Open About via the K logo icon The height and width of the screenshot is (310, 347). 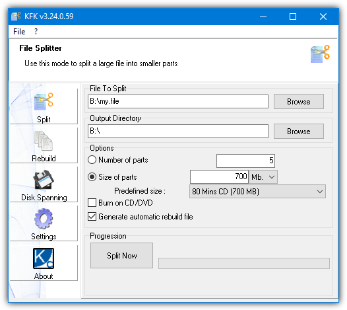44,258
